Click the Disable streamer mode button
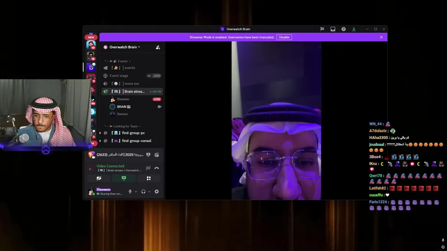 point(284,37)
